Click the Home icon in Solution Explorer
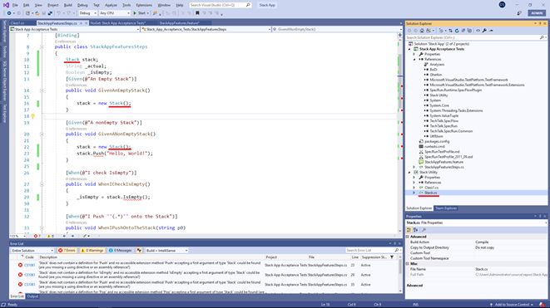550x308 pixels. click(x=422, y=31)
